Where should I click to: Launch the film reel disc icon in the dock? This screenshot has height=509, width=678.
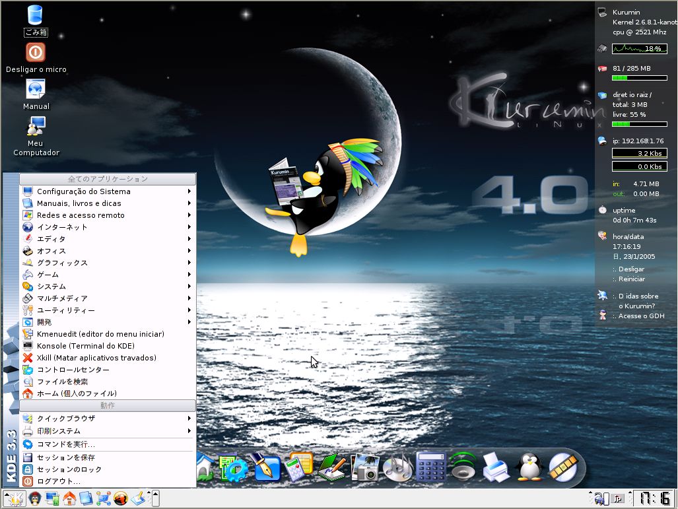[563, 467]
